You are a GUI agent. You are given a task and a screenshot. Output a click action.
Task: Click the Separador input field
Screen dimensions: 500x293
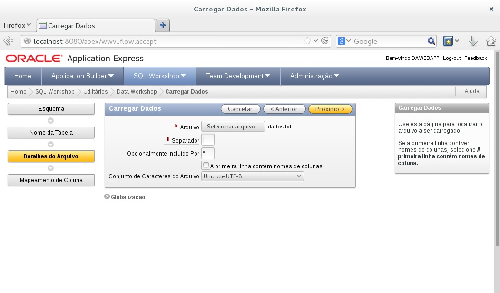(x=208, y=140)
